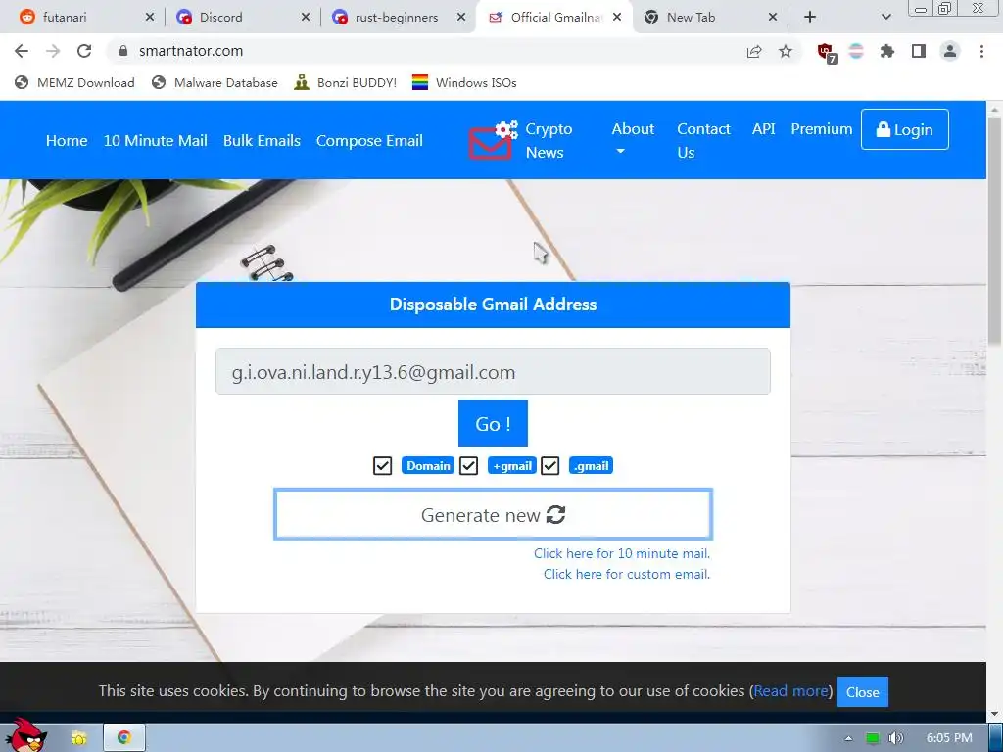Viewport: 1003px width, 752px height.
Task: Click the red bird start button
Action: point(24,735)
